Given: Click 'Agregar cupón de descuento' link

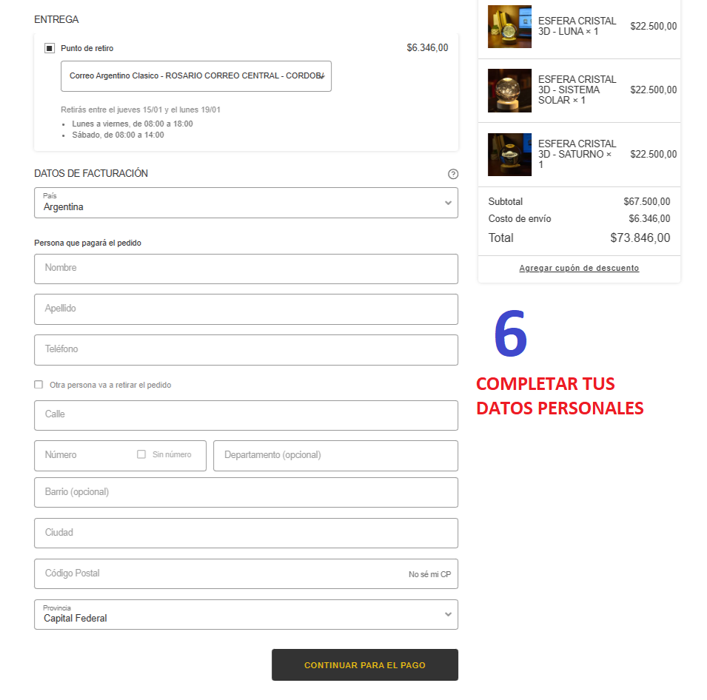Looking at the screenshot, I should [579, 268].
